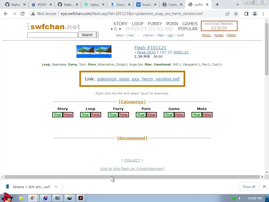269x202 pixels.
Task: Open the POPULAR section
Action: pyautogui.click(x=188, y=29)
